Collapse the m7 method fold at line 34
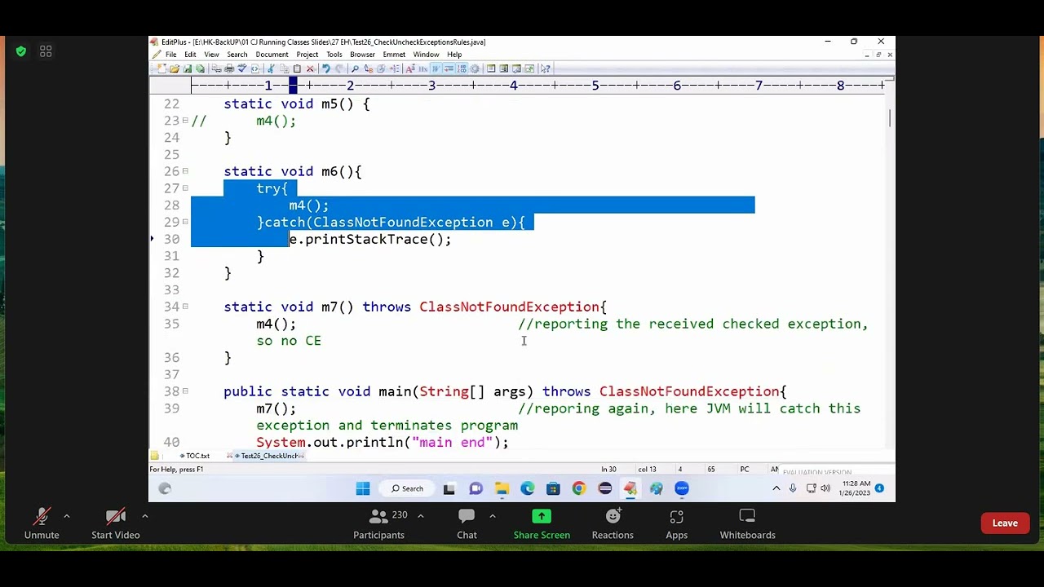The image size is (1044, 587). click(x=185, y=307)
